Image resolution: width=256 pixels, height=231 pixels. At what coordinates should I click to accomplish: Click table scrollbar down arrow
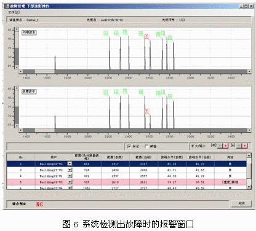pyautogui.click(x=249, y=187)
